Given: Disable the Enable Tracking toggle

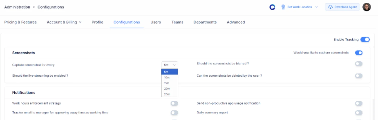Looking at the screenshot, I should (365, 39).
